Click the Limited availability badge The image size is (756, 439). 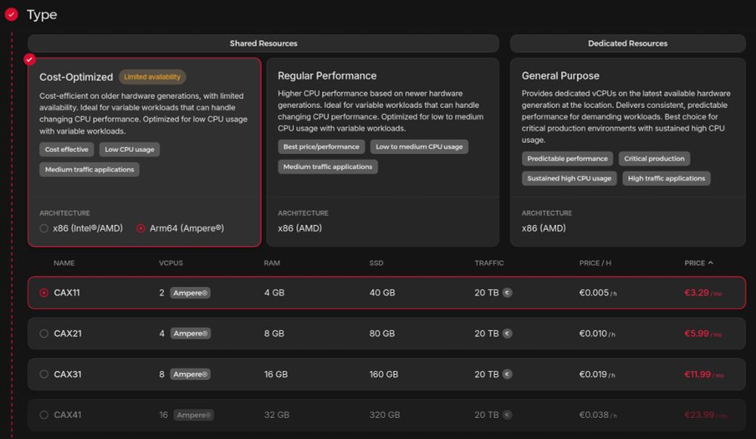tap(153, 76)
